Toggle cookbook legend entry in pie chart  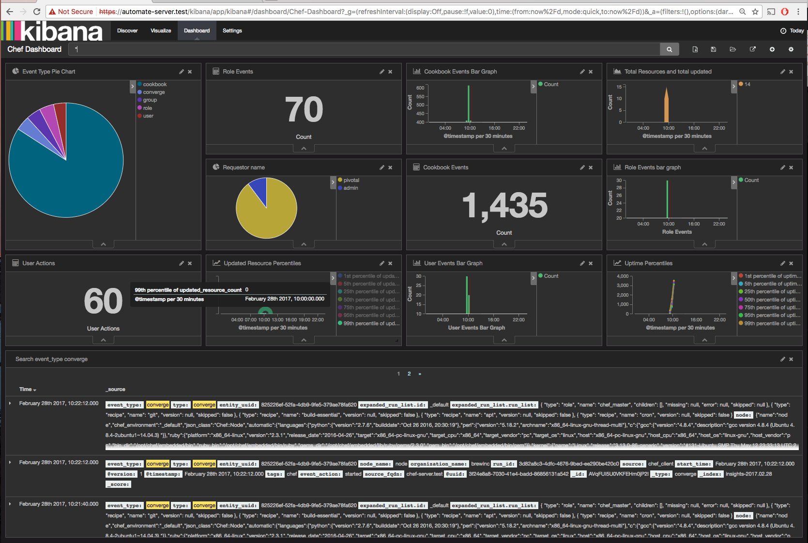(x=152, y=84)
